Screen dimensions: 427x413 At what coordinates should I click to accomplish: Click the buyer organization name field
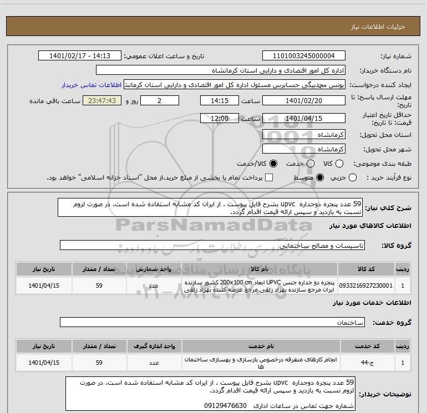(x=221, y=70)
